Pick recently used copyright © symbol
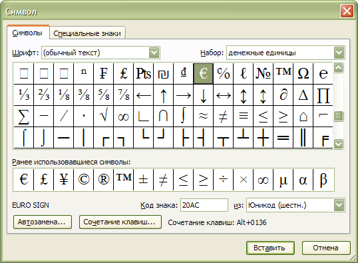Screen dimensions: 358x263 tap(84, 180)
